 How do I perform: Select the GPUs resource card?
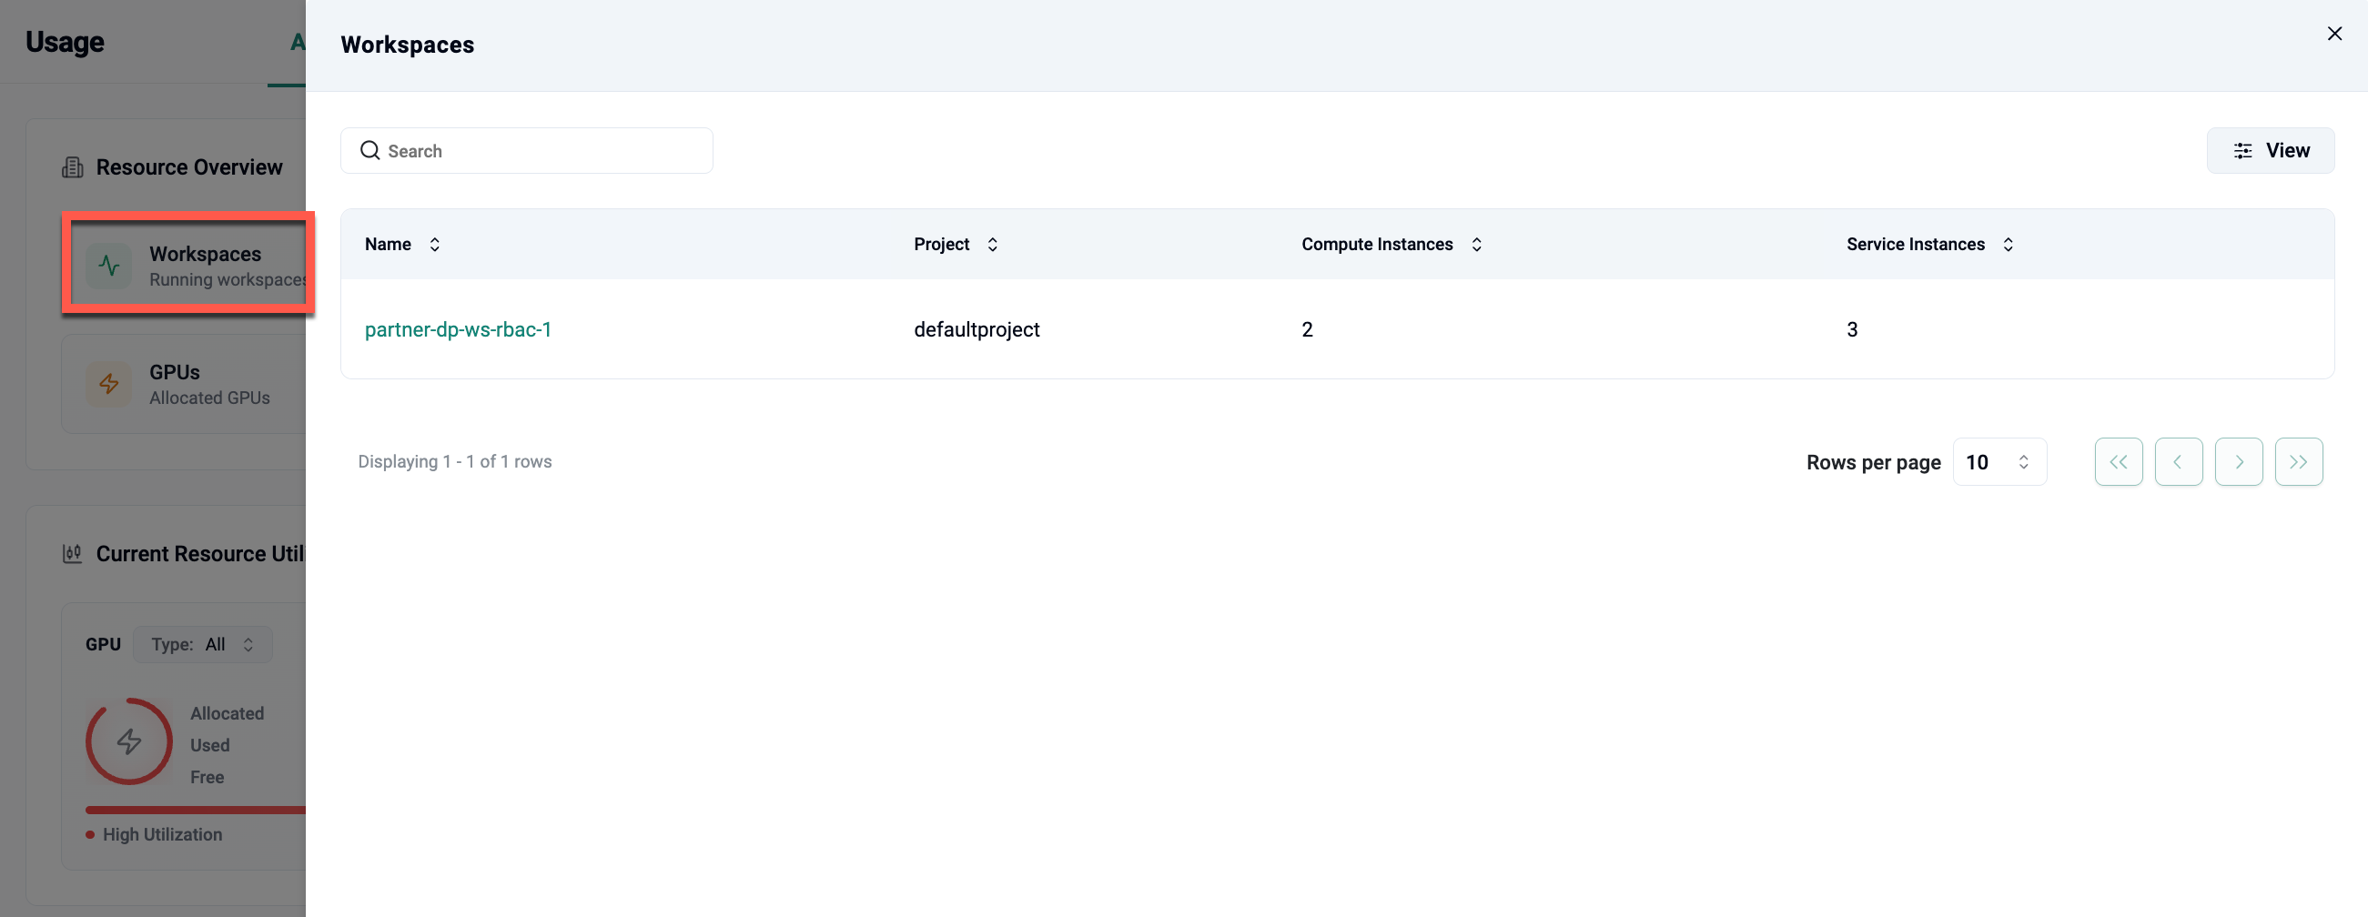(184, 384)
